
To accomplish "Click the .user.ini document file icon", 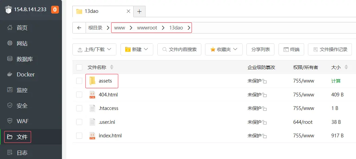I will (92, 122).
